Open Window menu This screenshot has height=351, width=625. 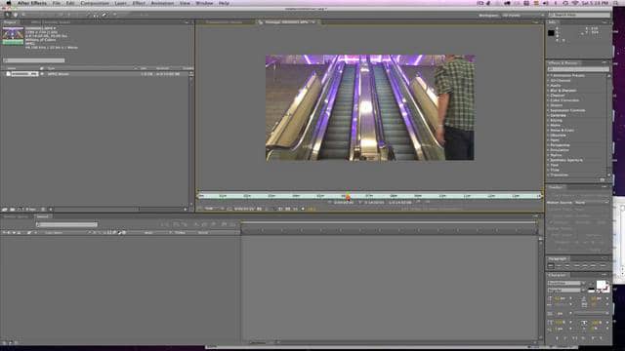(x=204, y=3)
